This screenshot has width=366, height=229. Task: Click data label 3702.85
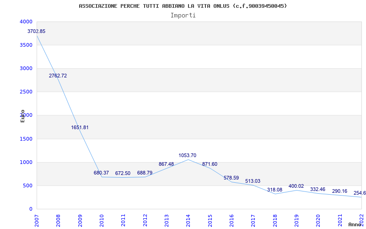click(x=37, y=31)
